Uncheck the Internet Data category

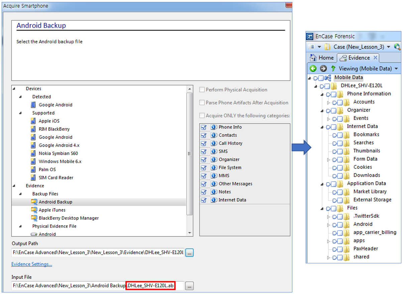coord(204,200)
